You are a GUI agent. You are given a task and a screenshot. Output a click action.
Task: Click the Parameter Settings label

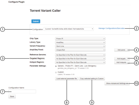coord(38,66)
